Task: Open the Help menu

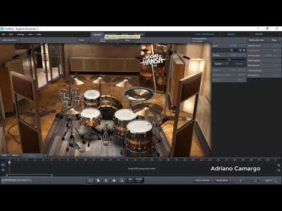Action: (39, 35)
